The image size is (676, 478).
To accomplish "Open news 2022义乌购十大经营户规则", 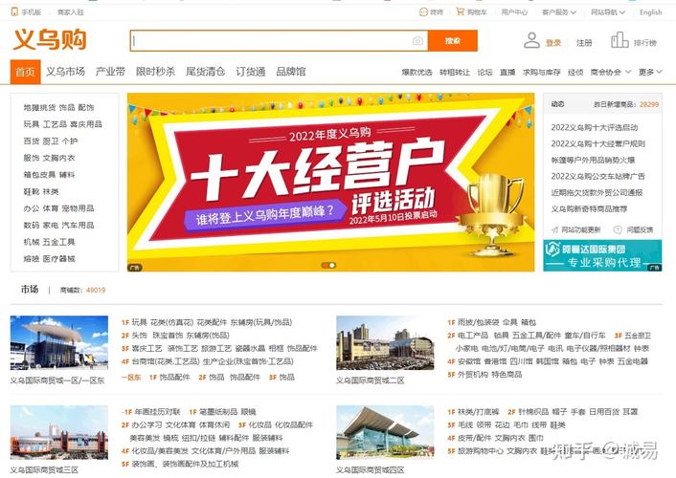I will pos(598,143).
